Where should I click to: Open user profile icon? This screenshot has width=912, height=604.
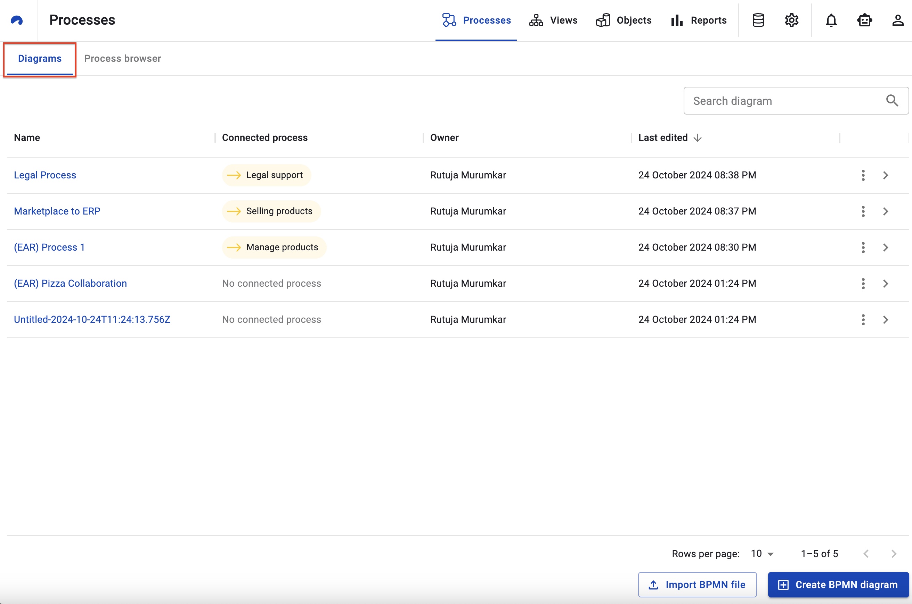pos(898,20)
